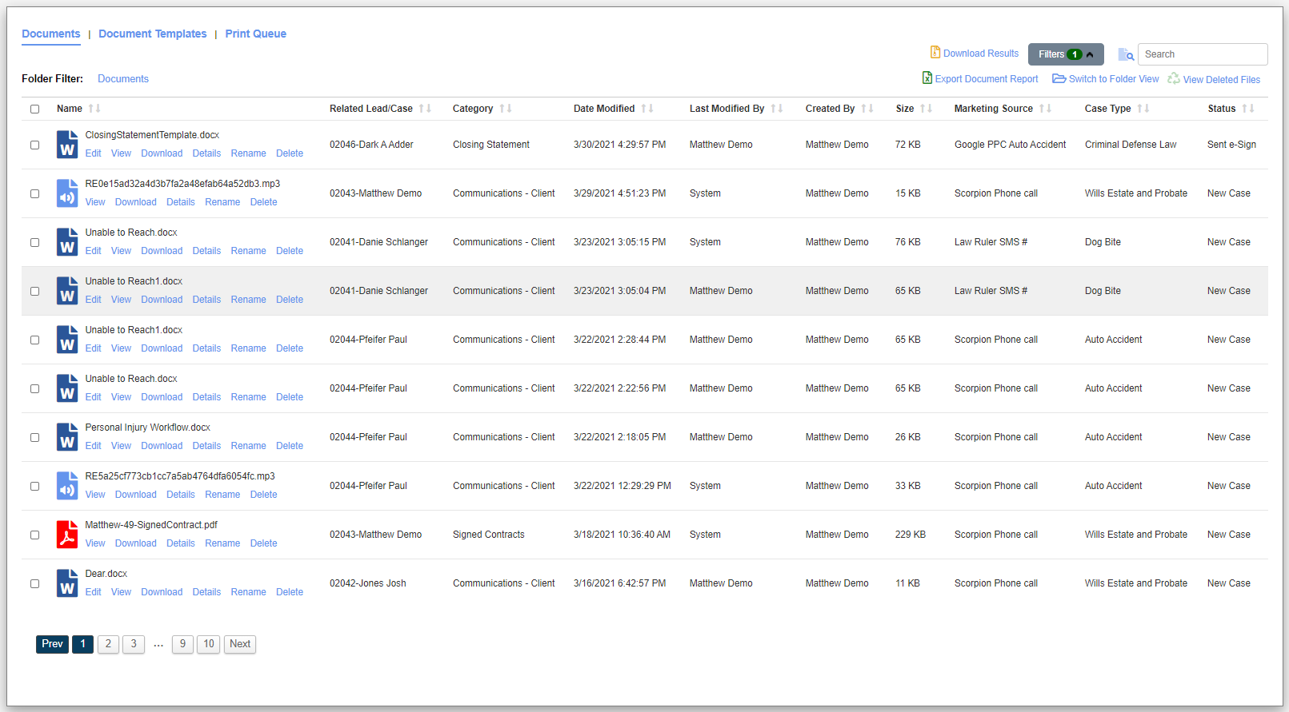Click the Word icon for ClosingStatementTemplate.docx
Image resolution: width=1289 pixels, height=712 pixels.
[67, 145]
